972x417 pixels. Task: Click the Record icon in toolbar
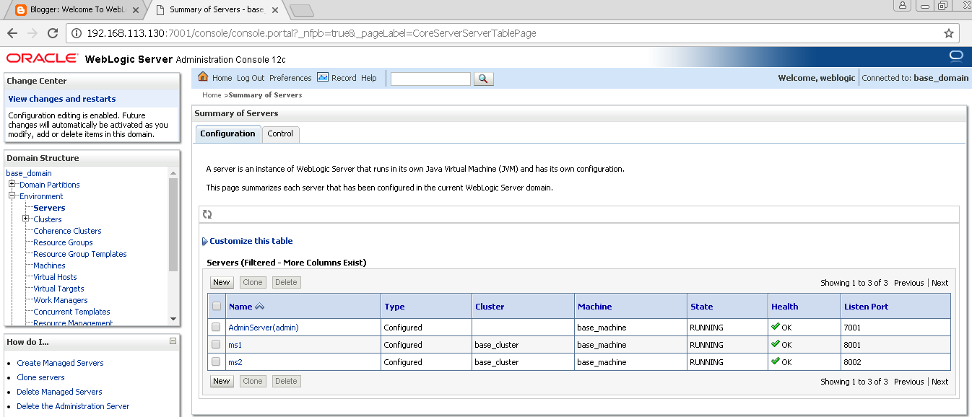click(323, 77)
